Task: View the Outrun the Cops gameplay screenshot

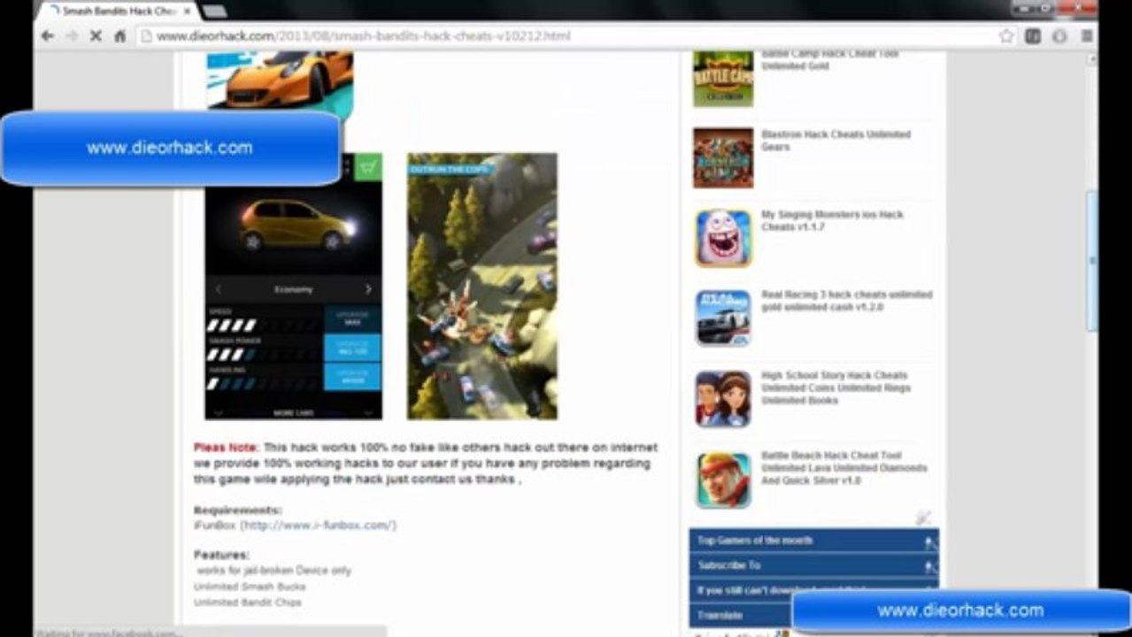Action: pos(482,287)
